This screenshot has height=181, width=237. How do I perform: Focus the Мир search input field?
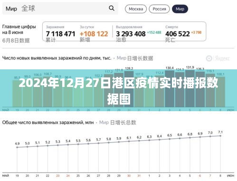coord(60,9)
